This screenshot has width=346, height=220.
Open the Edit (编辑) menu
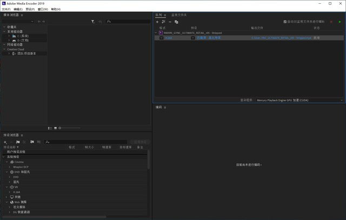tap(18, 9)
